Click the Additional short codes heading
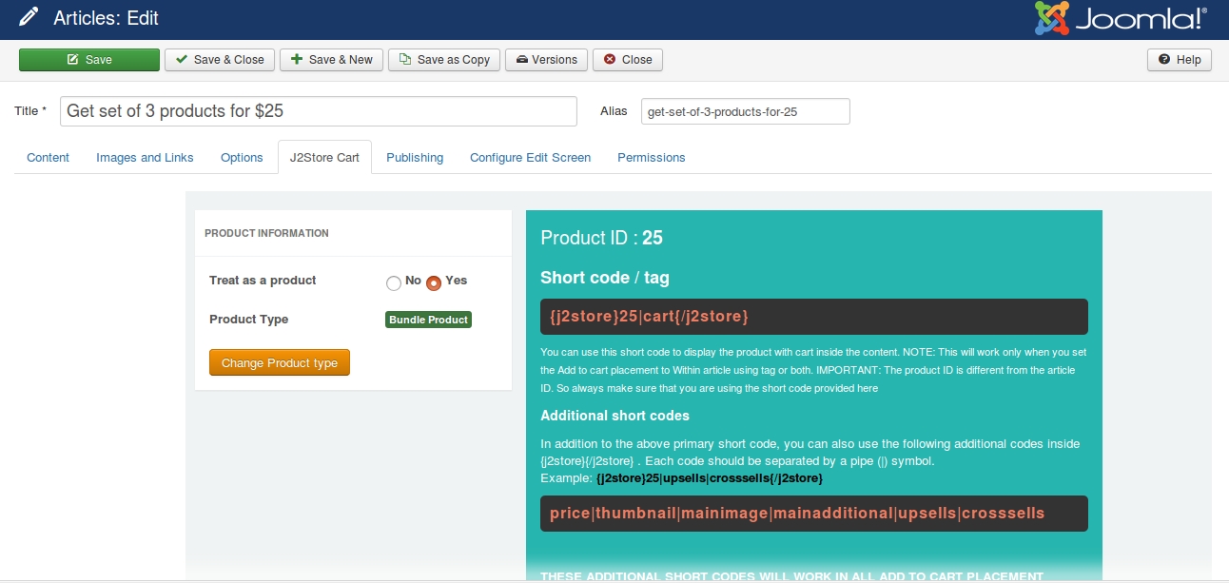 tap(614, 416)
